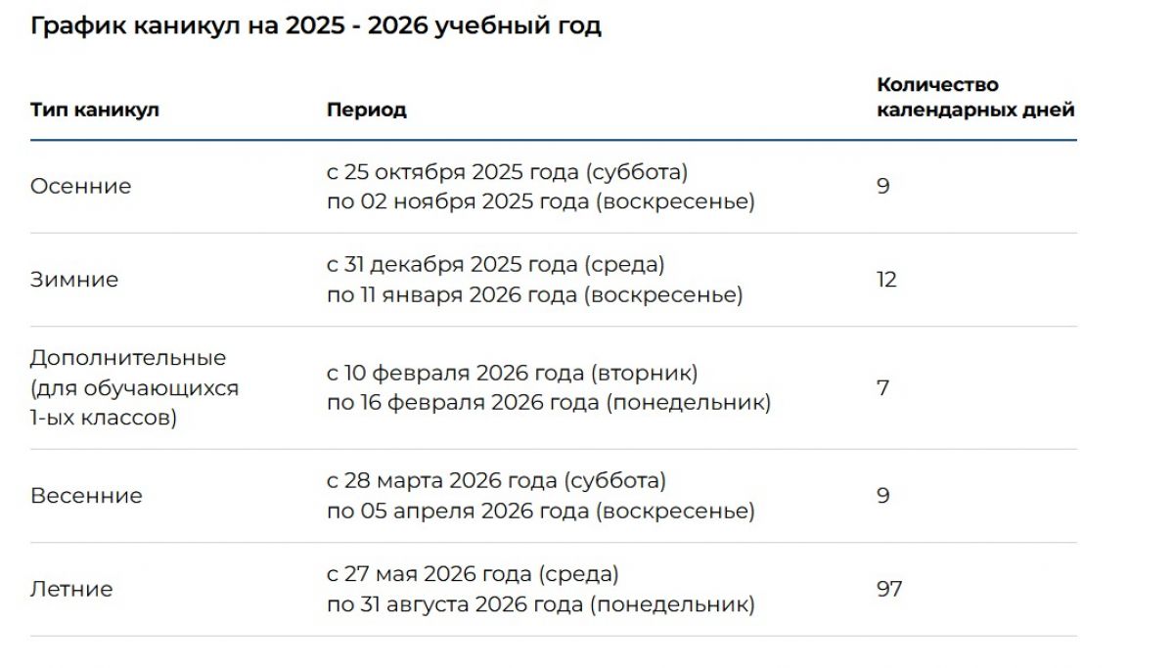Click the day count 7 for Дополнительные

882,388
